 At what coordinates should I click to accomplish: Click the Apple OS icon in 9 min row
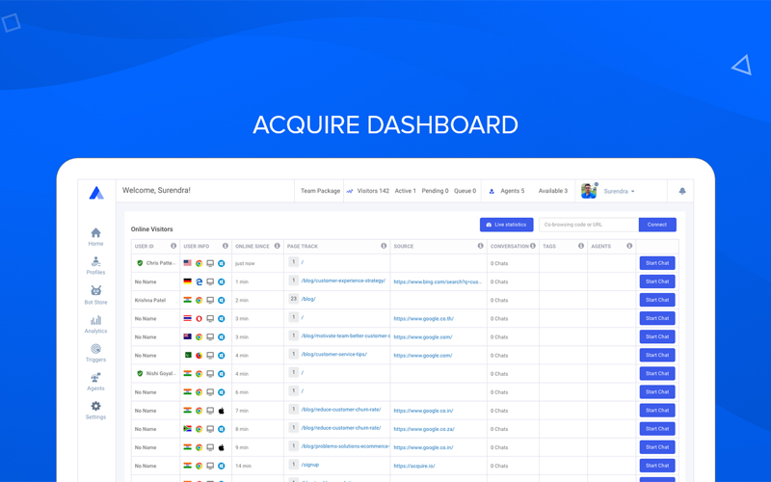tap(222, 447)
